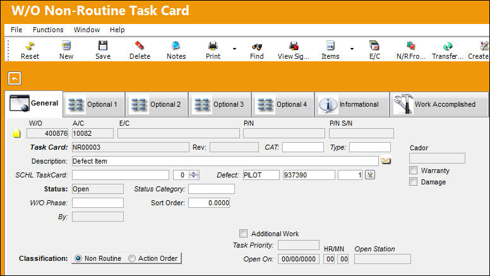Image resolution: width=490 pixels, height=276 pixels.
Task: Click the CAT input field
Action: point(303,147)
